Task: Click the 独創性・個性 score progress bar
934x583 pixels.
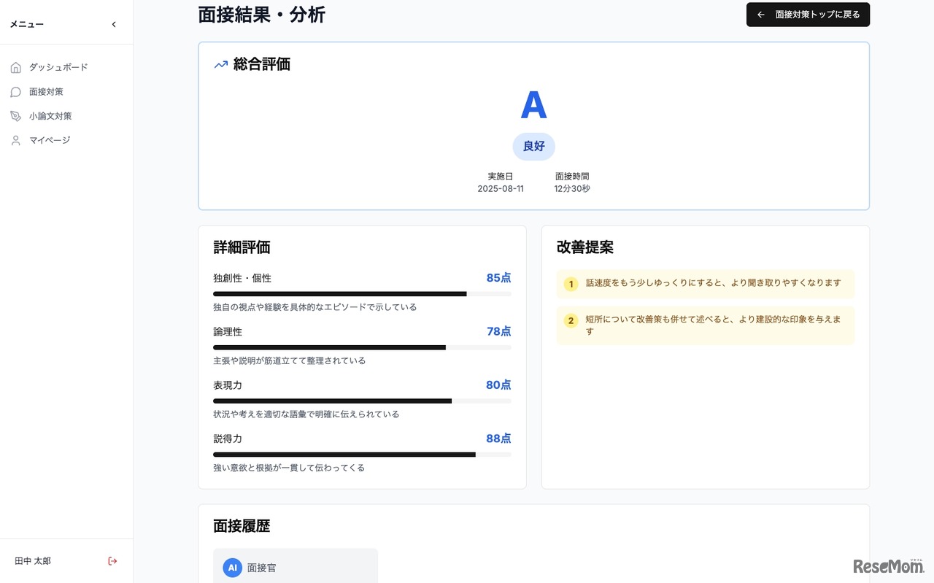Action: pyautogui.click(x=362, y=294)
